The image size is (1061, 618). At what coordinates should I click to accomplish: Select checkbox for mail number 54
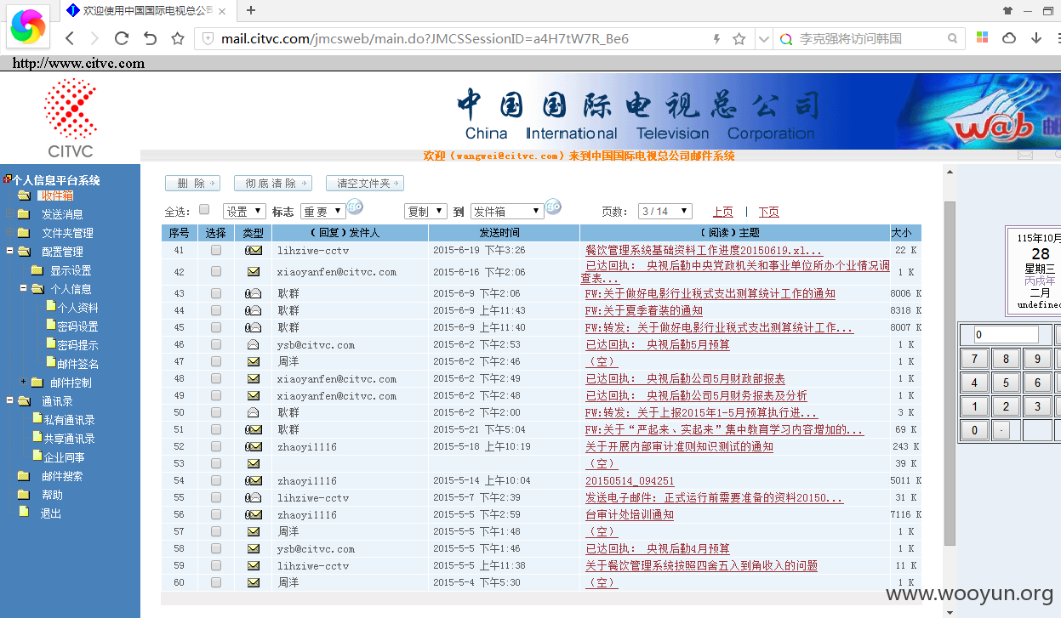coord(216,480)
